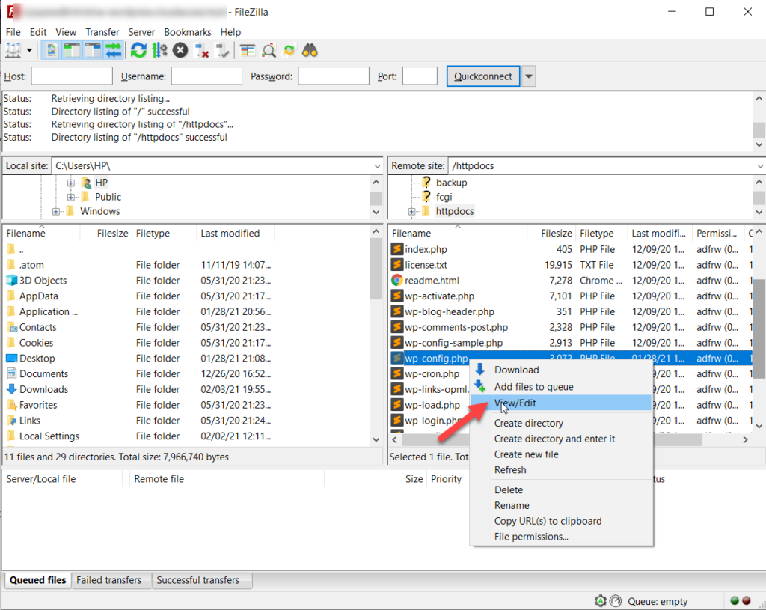This screenshot has height=610, width=766.
Task: Focus the Username input field
Action: pos(206,76)
